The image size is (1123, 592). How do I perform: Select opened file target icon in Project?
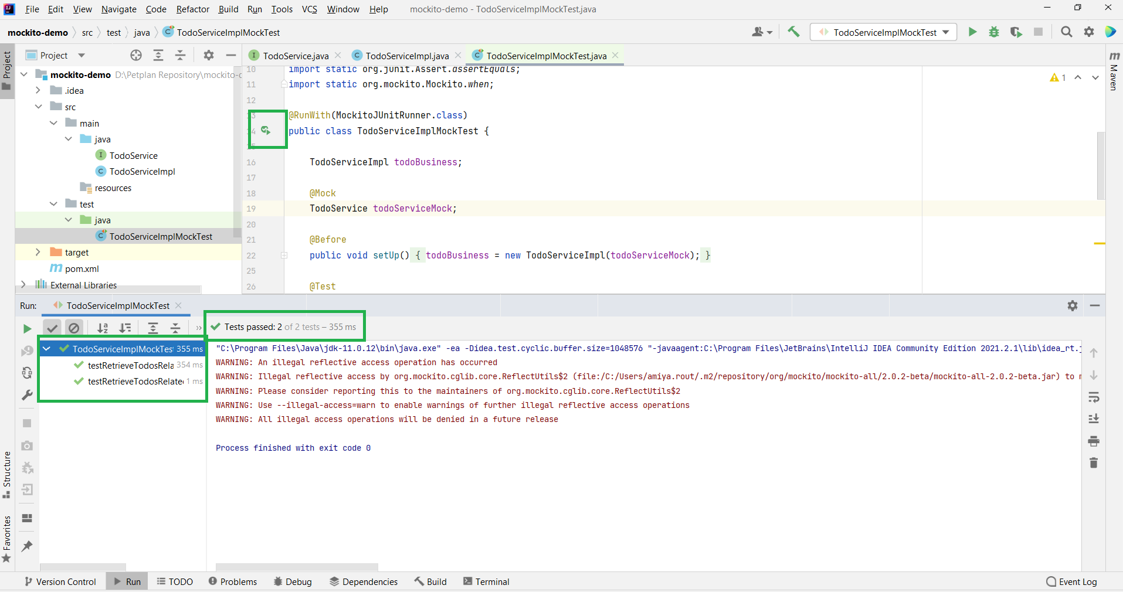point(136,55)
